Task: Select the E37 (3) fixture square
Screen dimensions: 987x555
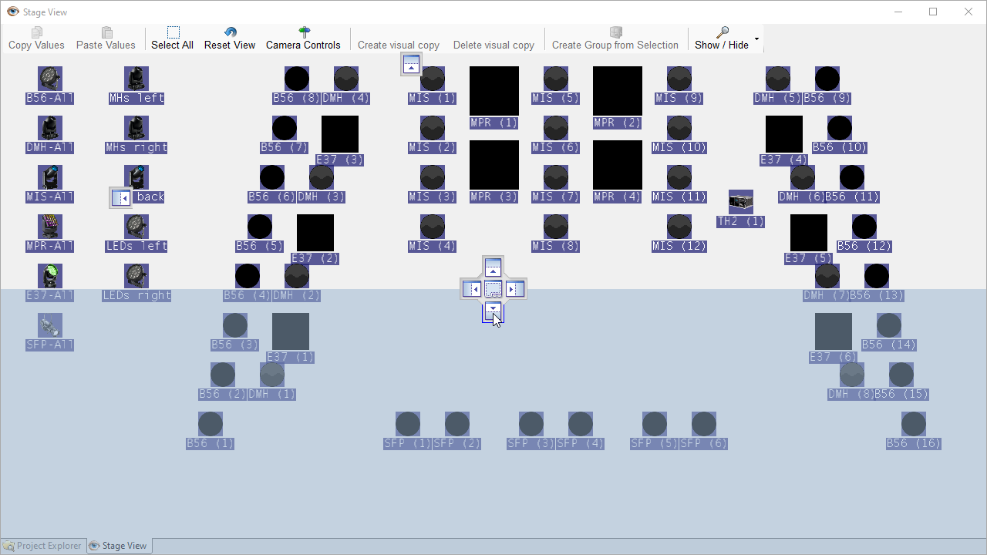Action: click(x=340, y=134)
